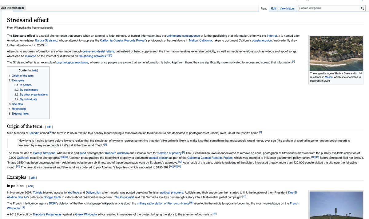This screenshot has height=219, width=369.
Task: Edit the Examples section
Action: point(33,178)
